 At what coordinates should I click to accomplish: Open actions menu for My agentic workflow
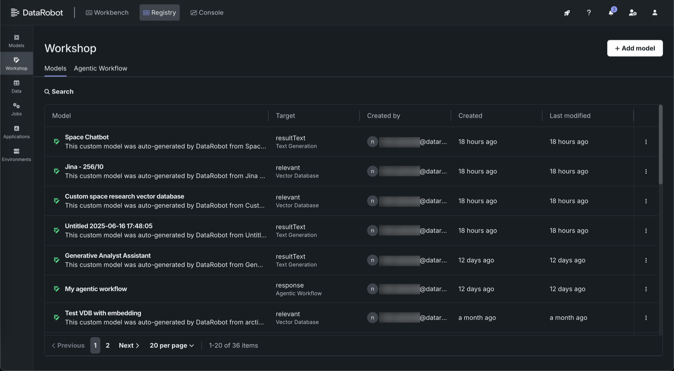(646, 289)
